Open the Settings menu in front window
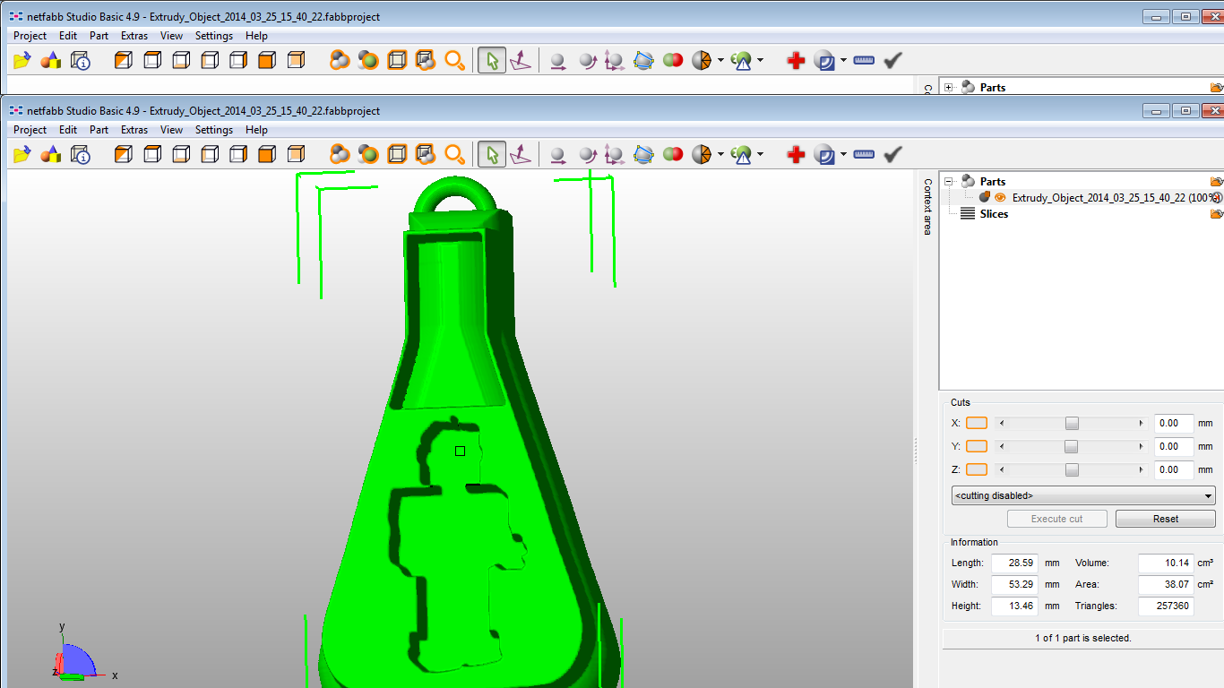The width and height of the screenshot is (1224, 688). (x=214, y=130)
